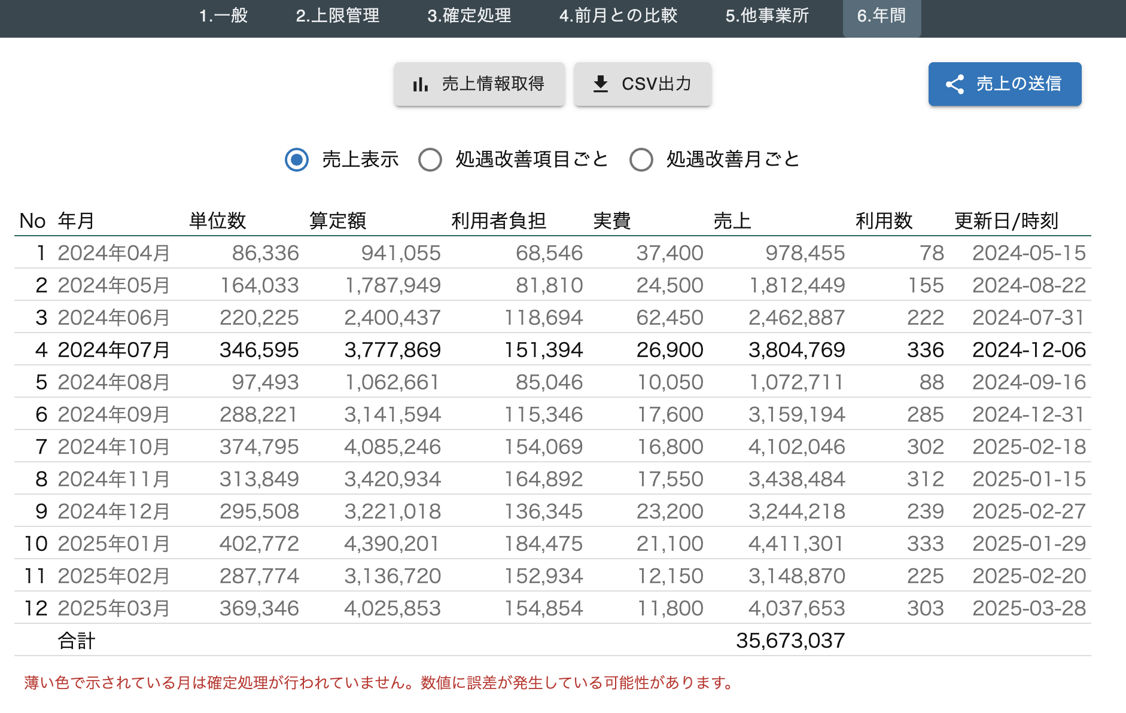This screenshot has width=1126, height=713.
Task: Click the 利用者負担 column header
Action: (x=498, y=221)
